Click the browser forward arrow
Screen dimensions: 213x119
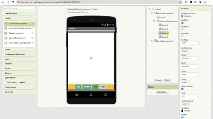[x=8, y=2]
